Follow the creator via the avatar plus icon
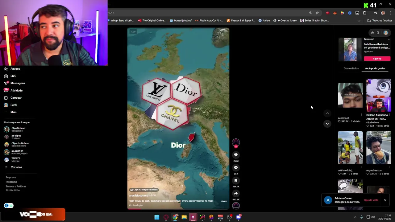The width and height of the screenshot is (395, 222). [x=236, y=146]
